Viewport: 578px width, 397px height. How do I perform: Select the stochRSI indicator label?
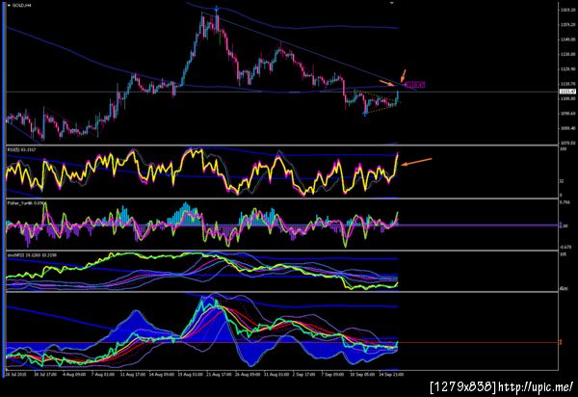click(30, 255)
